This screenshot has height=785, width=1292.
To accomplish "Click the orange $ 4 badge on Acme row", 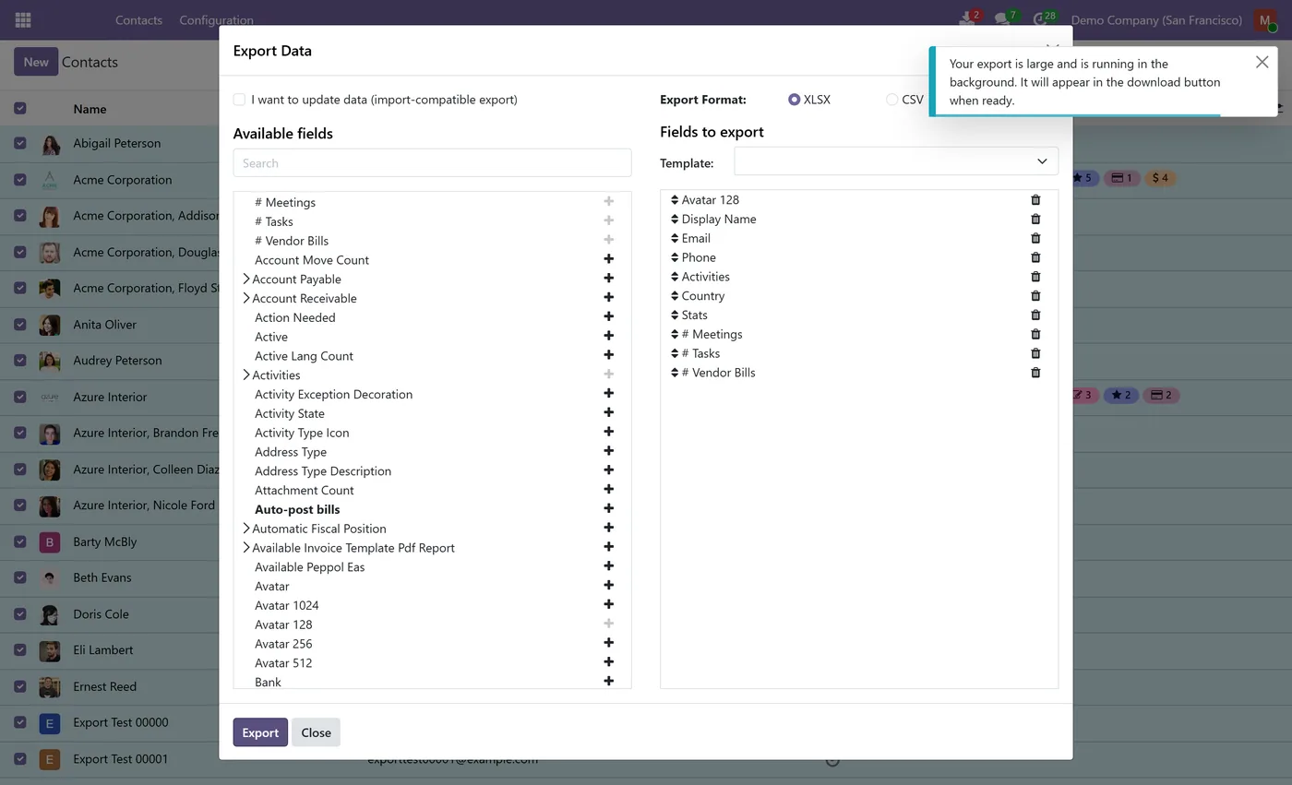I will point(1160,177).
